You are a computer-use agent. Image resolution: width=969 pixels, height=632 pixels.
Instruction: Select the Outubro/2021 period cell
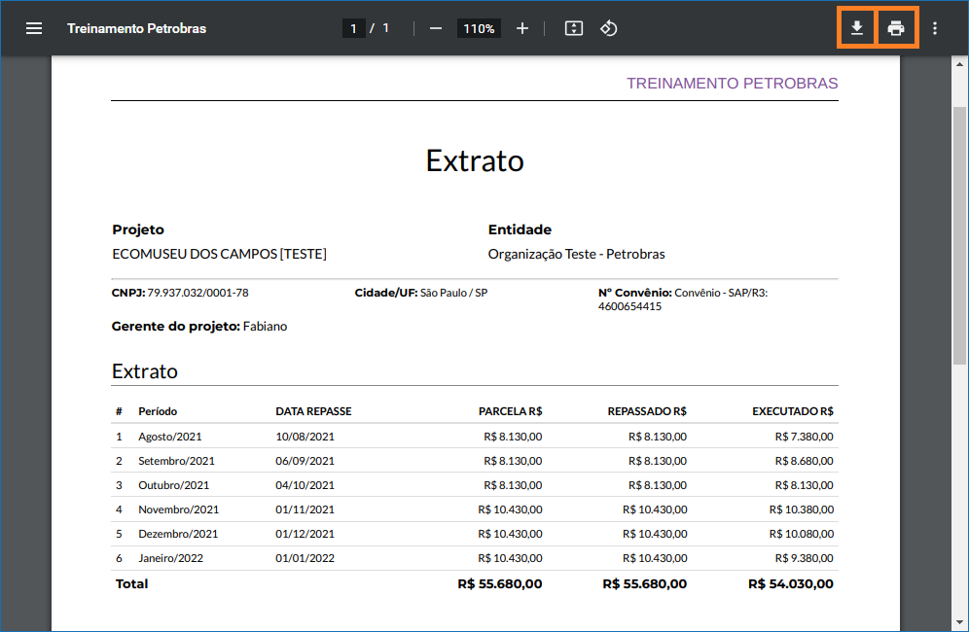click(173, 485)
